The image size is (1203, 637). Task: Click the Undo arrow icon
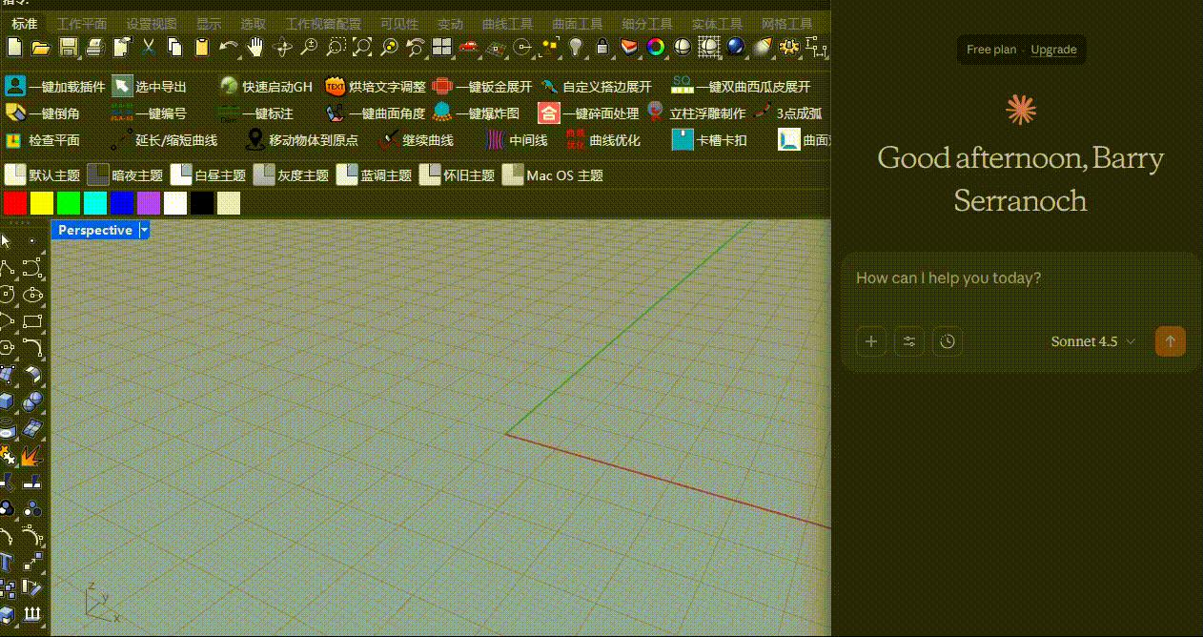[x=228, y=47]
